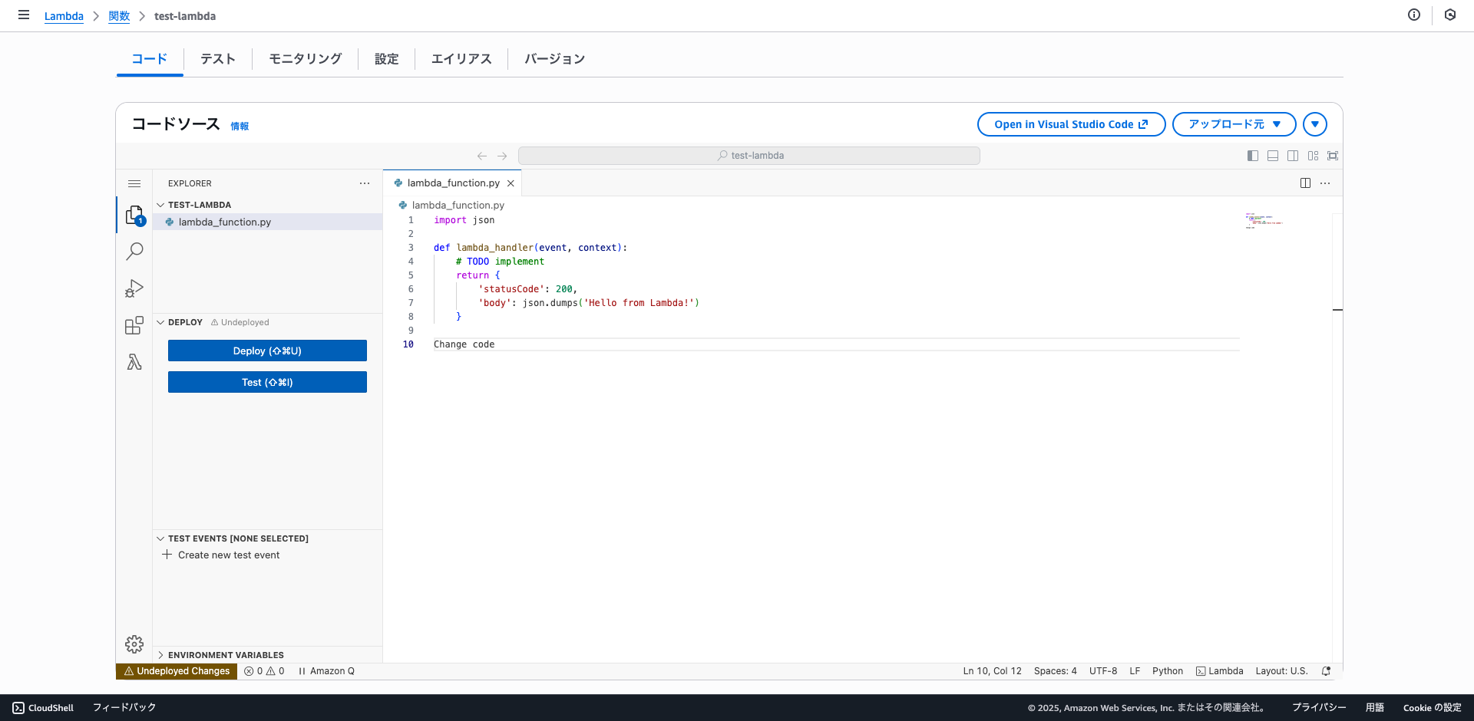Split the editor to the right
1474x721 pixels.
coord(1305,183)
